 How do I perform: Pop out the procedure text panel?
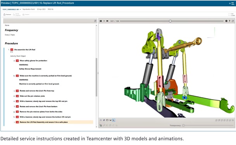(x=95, y=21)
